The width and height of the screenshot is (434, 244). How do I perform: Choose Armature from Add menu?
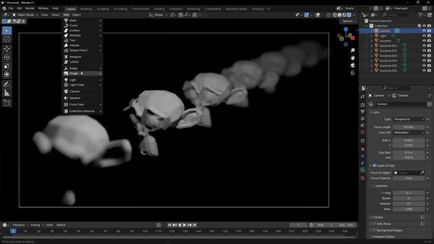pyautogui.click(x=83, y=57)
